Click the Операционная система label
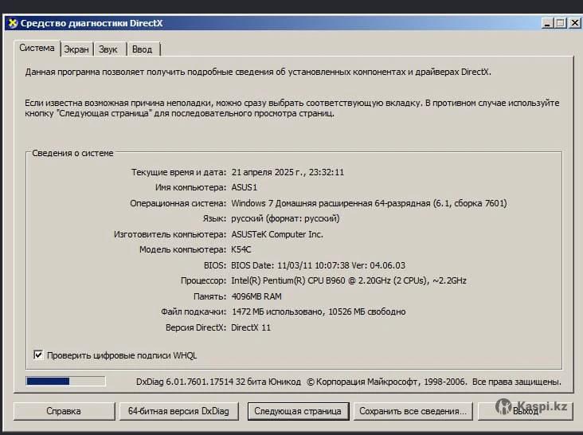This screenshot has width=583, height=435. (178, 203)
